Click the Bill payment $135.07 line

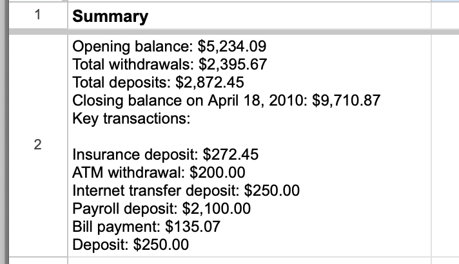tap(146, 227)
